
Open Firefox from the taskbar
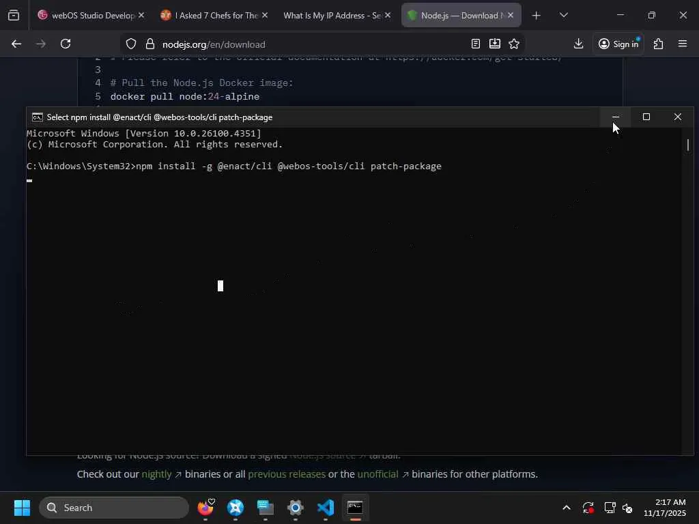[205, 508]
